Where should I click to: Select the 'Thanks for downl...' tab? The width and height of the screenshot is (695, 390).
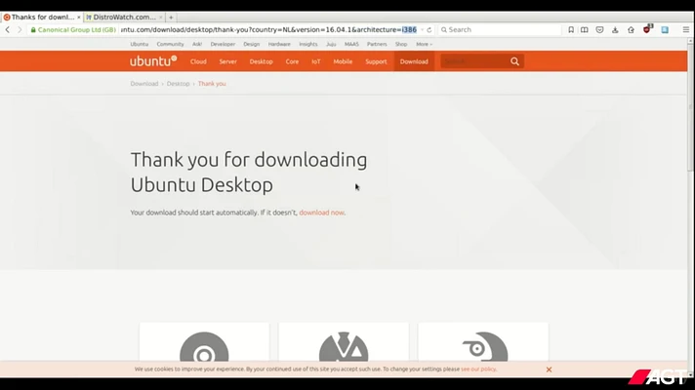tap(40, 18)
